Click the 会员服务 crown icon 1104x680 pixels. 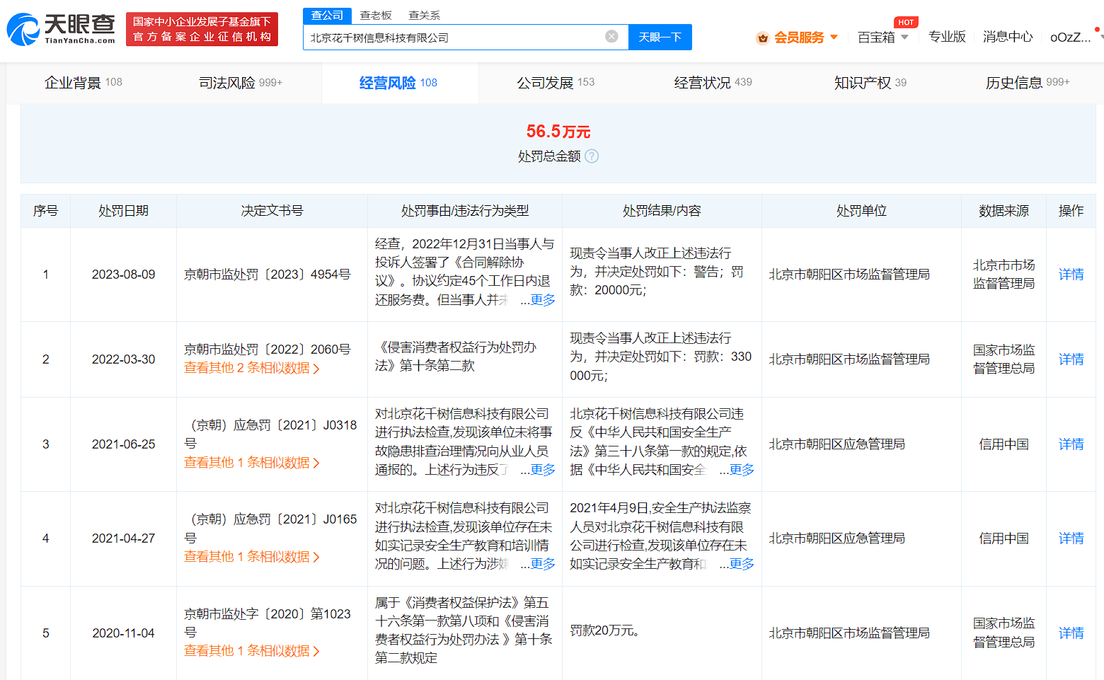tap(762, 38)
